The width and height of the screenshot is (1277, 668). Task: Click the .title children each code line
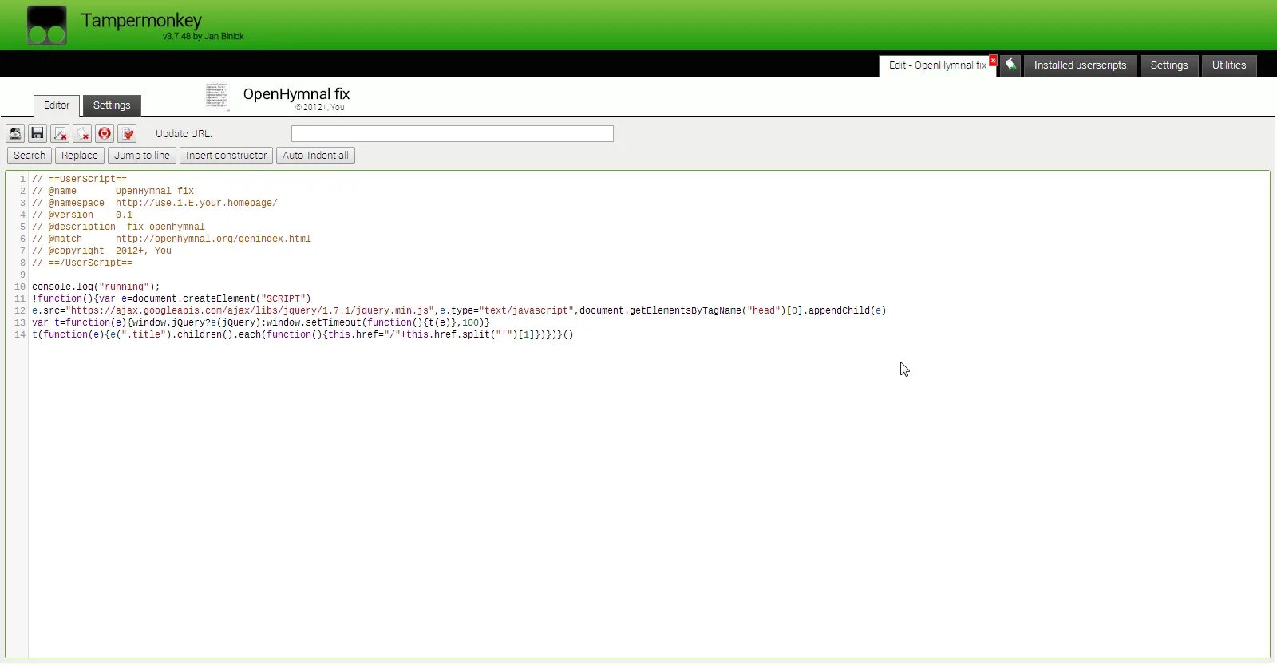pyautogui.click(x=302, y=334)
